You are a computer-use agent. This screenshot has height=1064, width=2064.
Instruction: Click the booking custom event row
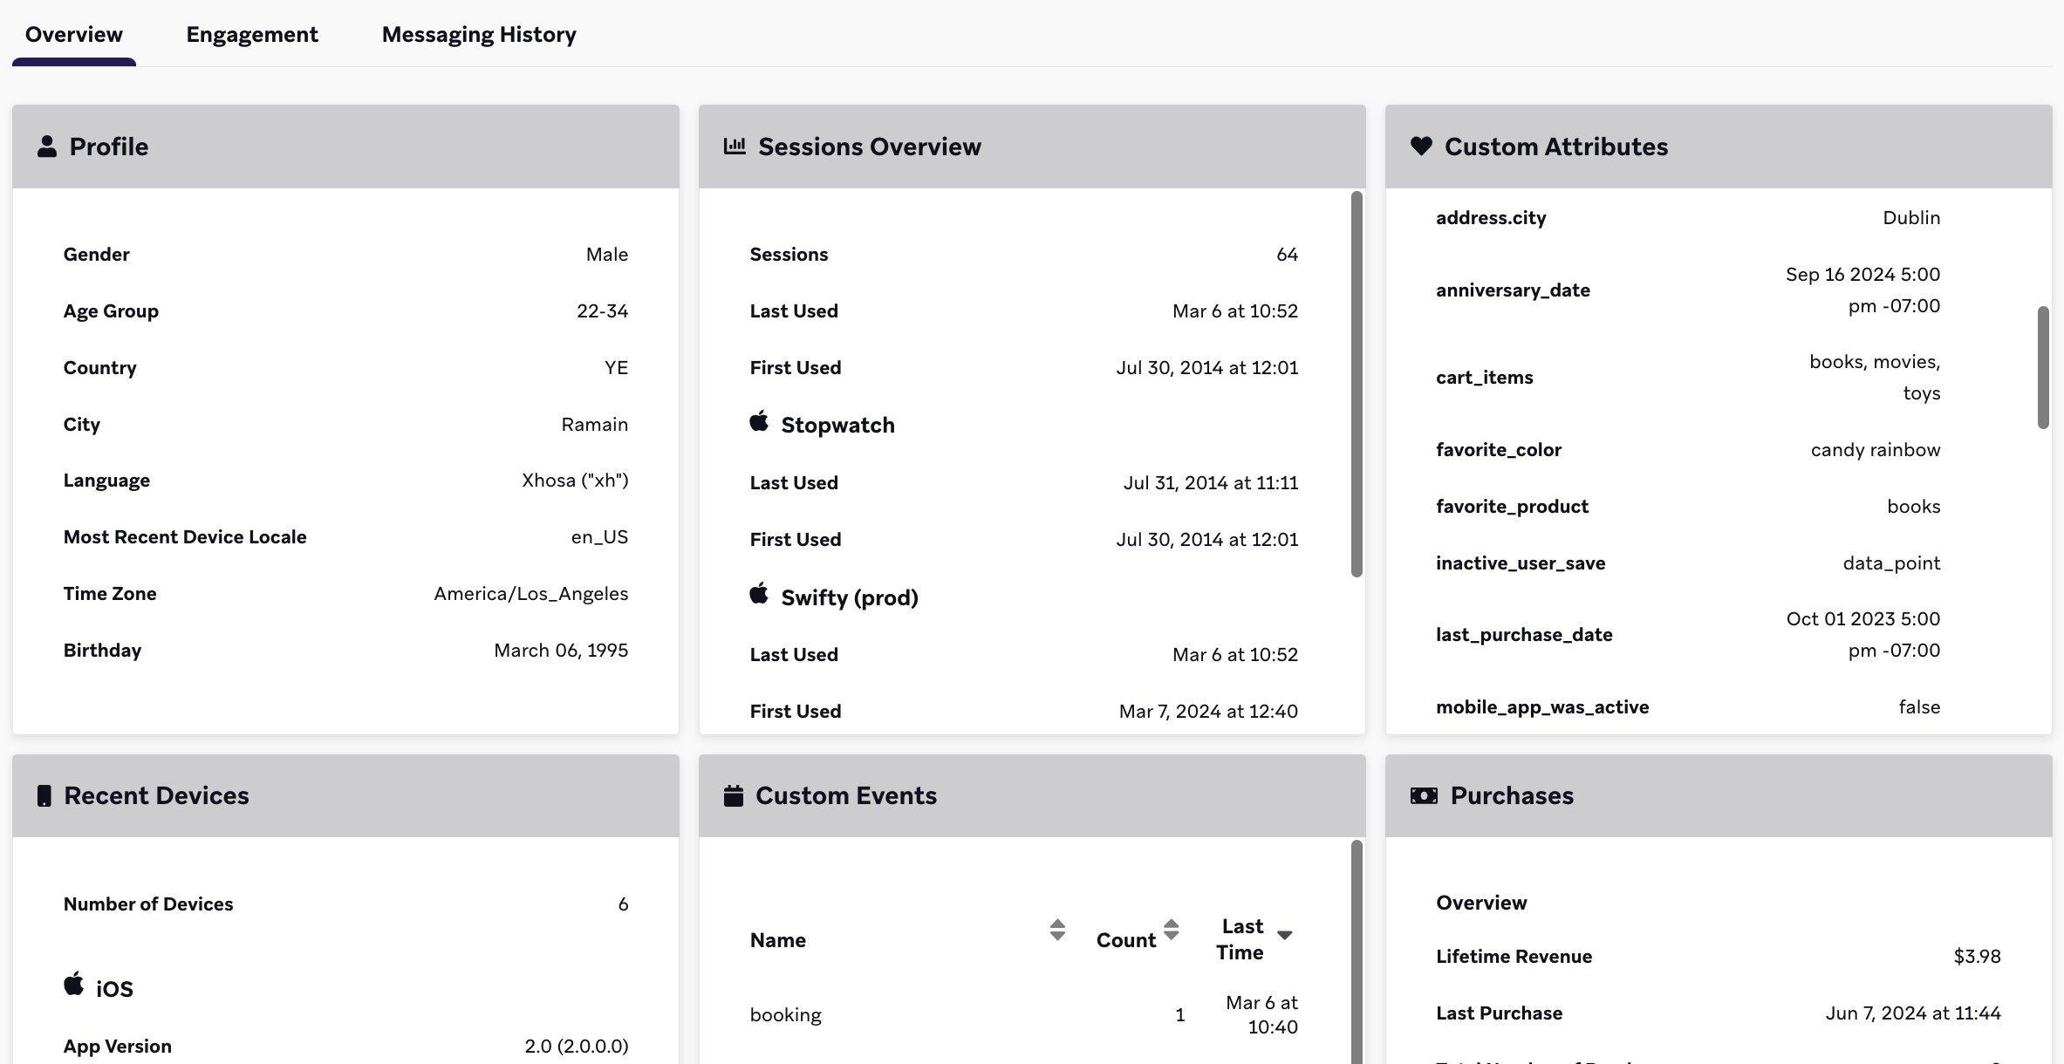(x=786, y=1015)
